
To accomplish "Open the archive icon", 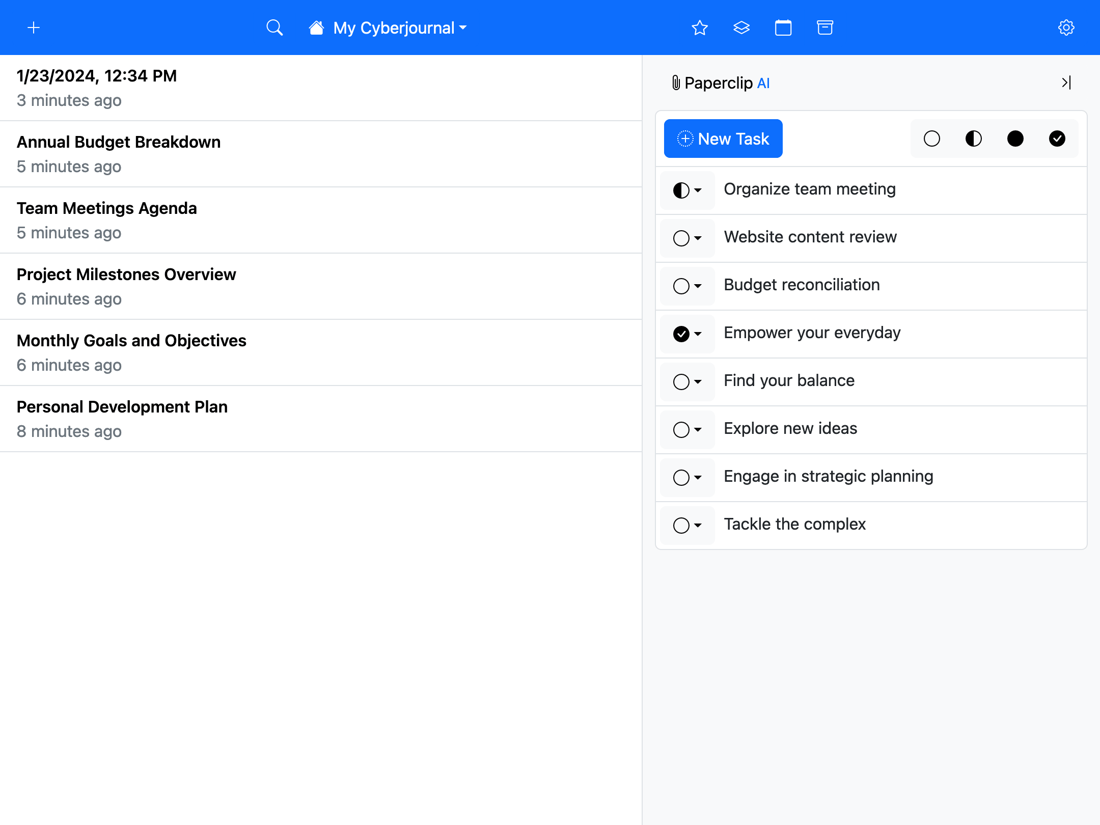I will (824, 28).
